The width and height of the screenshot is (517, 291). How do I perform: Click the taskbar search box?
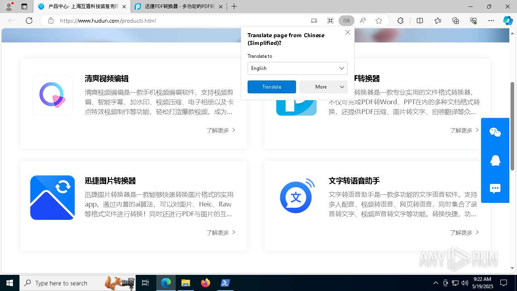click(x=78, y=283)
